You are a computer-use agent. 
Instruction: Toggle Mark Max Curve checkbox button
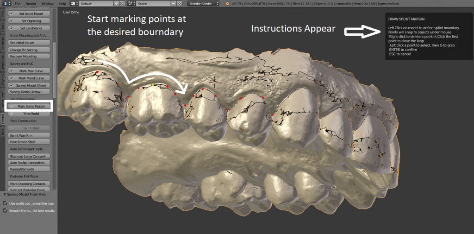(x=29, y=71)
